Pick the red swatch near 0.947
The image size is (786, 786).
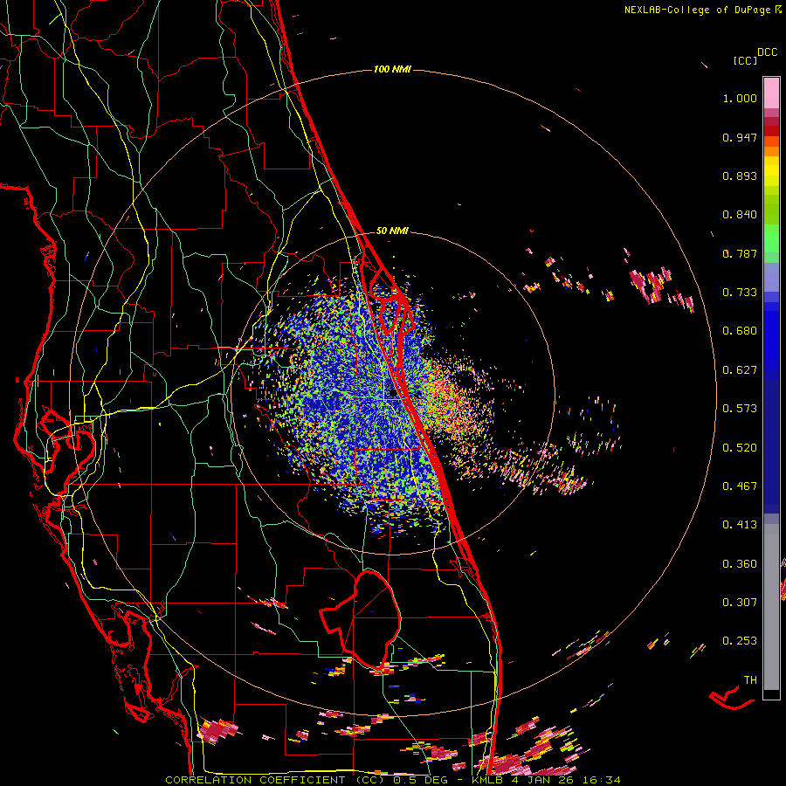click(771, 130)
